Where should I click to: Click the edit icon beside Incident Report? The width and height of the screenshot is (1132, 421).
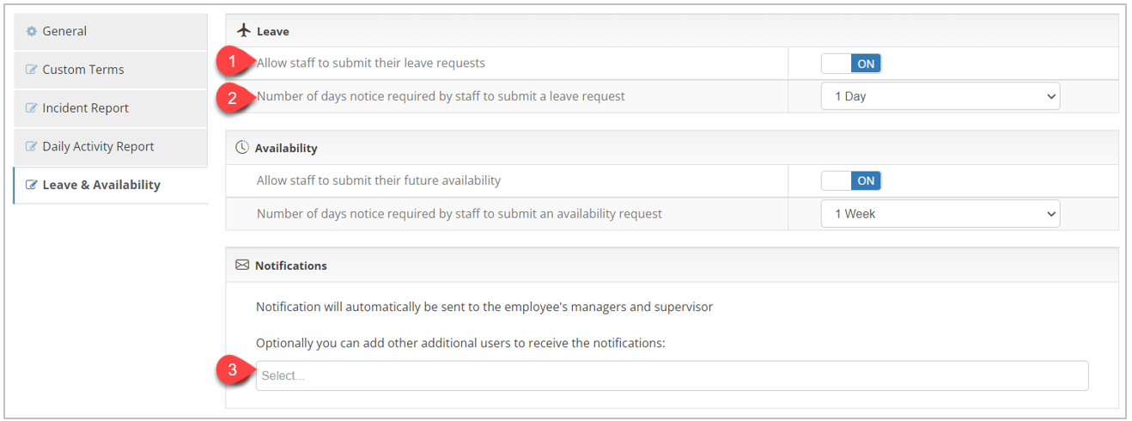(32, 108)
